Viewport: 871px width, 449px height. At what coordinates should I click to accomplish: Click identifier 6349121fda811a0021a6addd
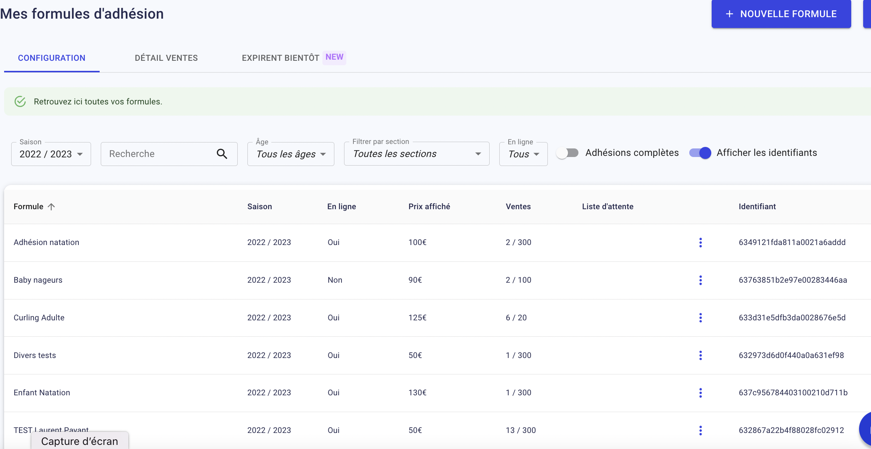point(792,242)
